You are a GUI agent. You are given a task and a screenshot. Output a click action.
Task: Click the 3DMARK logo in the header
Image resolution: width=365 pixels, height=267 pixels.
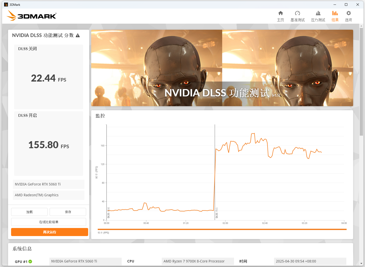tap(31, 16)
